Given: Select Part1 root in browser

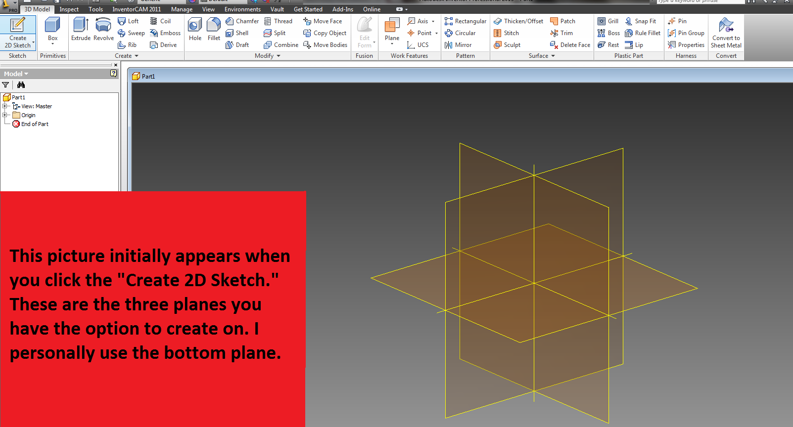Looking at the screenshot, I should tap(14, 97).
